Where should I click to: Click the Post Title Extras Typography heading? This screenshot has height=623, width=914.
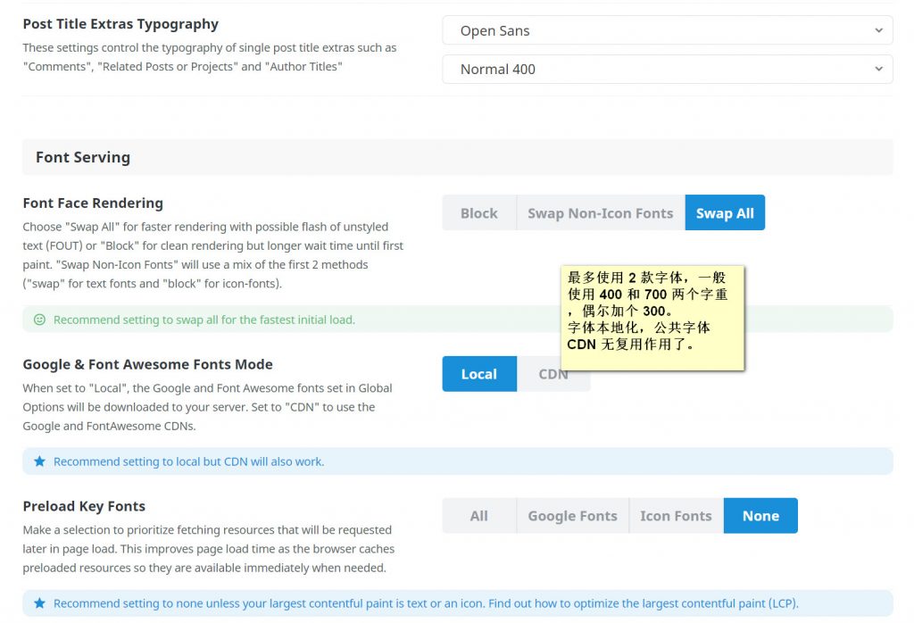coord(120,24)
